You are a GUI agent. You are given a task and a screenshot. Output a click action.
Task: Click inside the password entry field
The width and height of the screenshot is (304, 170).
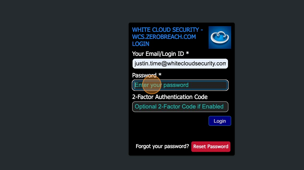(180, 85)
